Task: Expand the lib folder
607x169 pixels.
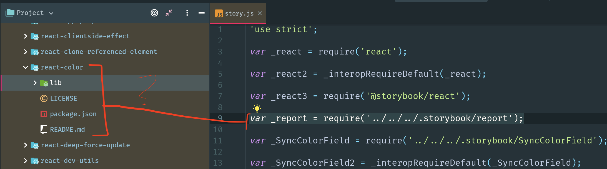Action: [x=35, y=83]
